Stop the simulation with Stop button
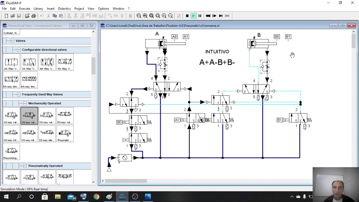This screenshot has width=359, height=202. (x=187, y=16)
